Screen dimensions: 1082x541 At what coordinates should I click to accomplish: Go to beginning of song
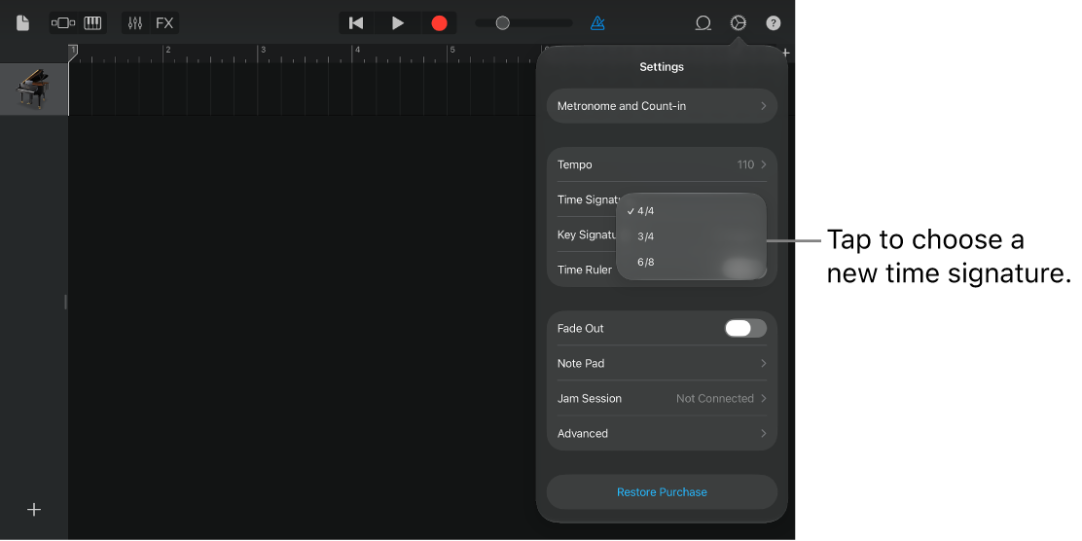tap(356, 22)
